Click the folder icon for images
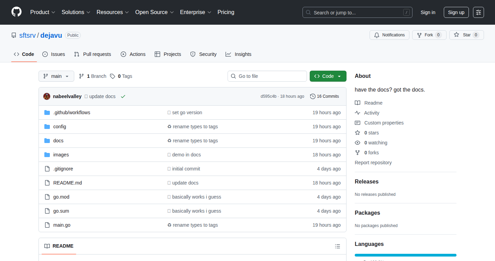This screenshot has height=261, width=495. [47, 155]
